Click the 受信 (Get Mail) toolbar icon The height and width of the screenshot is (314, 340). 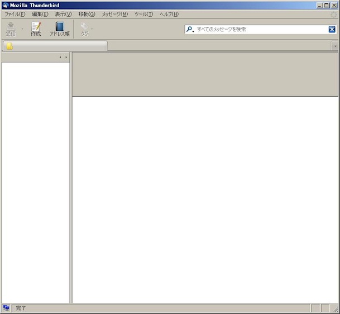11,27
